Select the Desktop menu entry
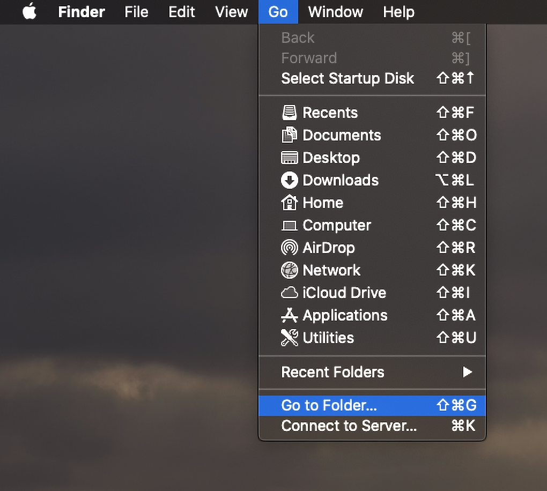 tap(372, 158)
